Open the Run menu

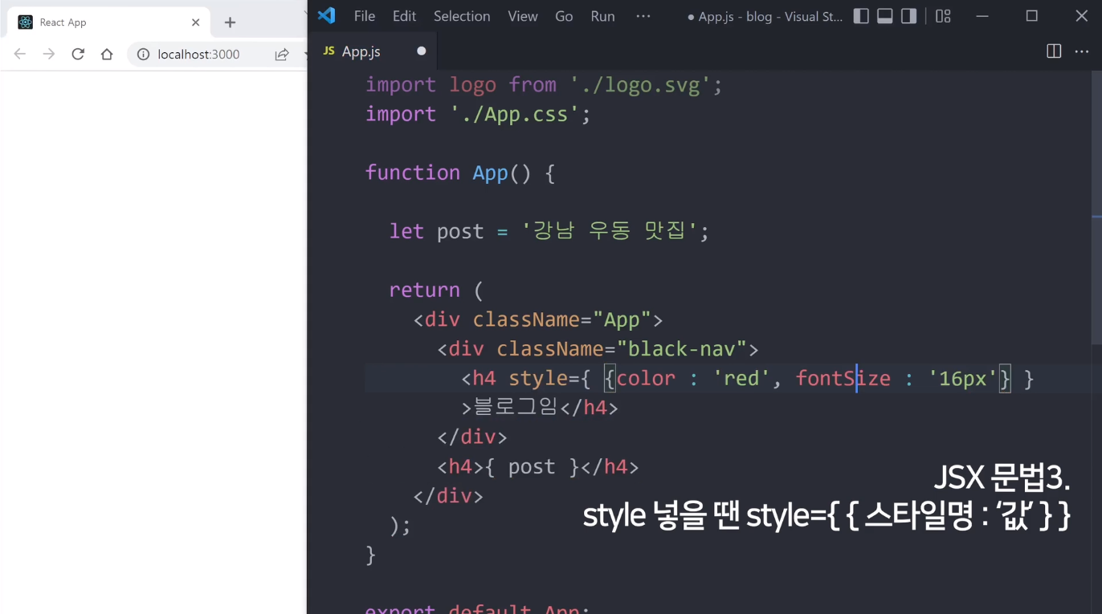click(602, 16)
